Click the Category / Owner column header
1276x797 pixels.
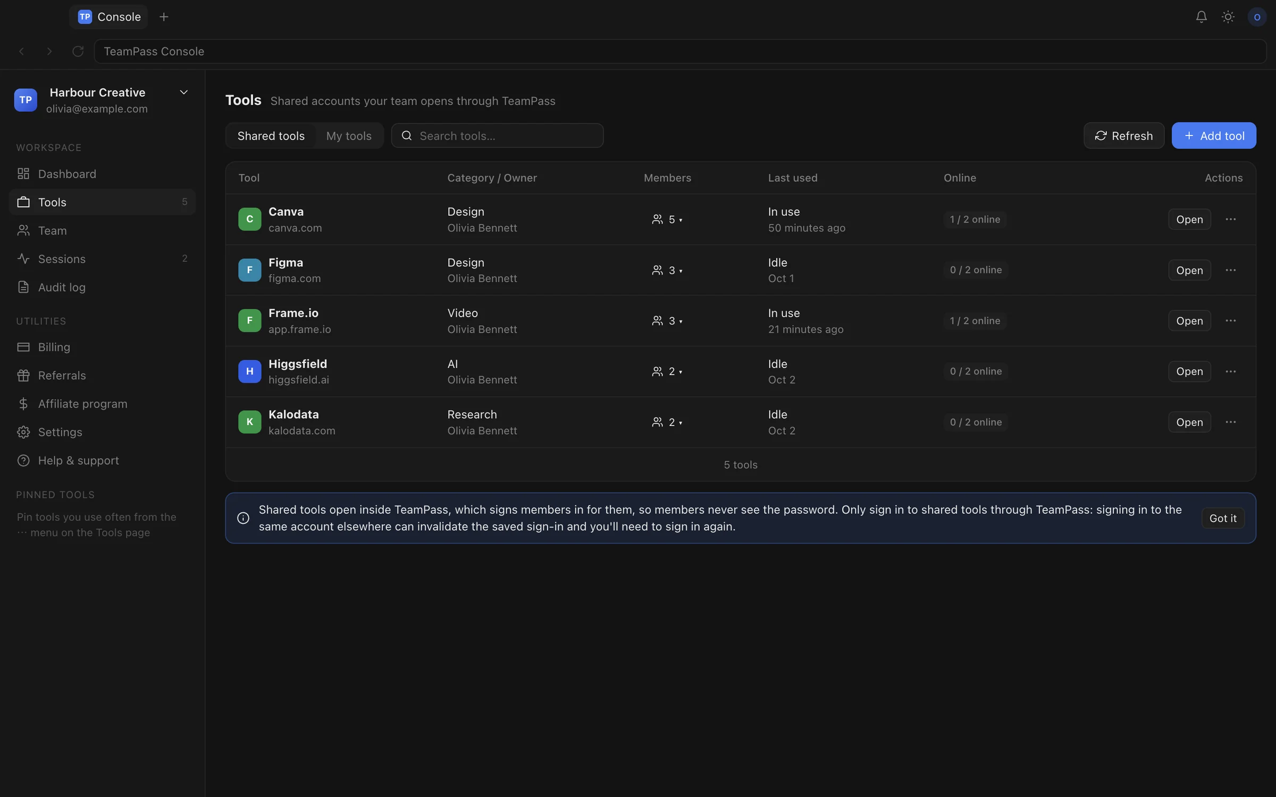[x=492, y=178]
